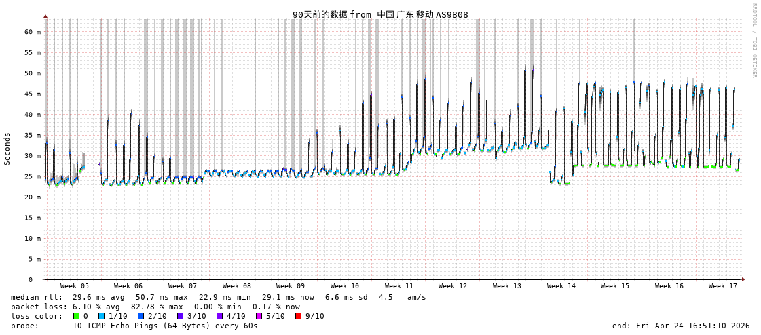This screenshot has width=761, height=335.
Task: Select the Week 14 x-axis label
Action: tap(561, 286)
